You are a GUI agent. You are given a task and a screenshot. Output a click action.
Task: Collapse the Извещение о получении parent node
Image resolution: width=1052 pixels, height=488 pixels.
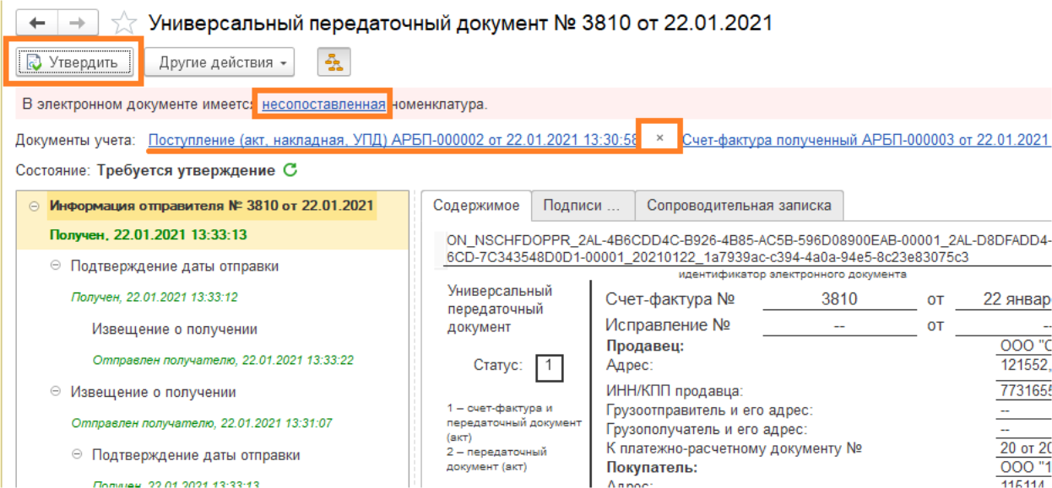pyautogui.click(x=56, y=392)
